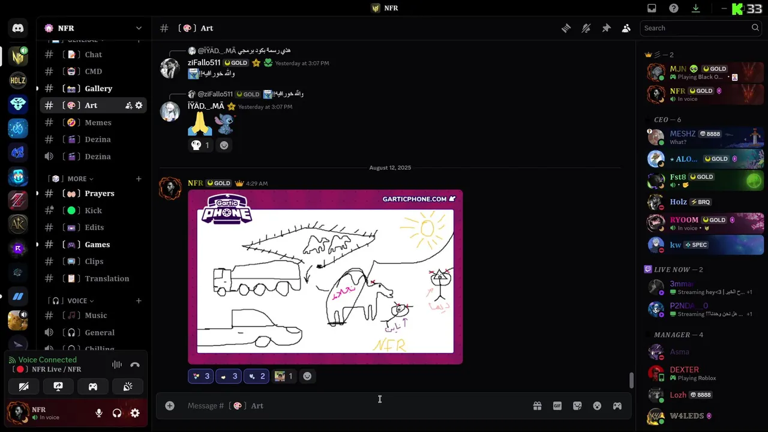Toggle channel notification bell in header

pos(586,28)
